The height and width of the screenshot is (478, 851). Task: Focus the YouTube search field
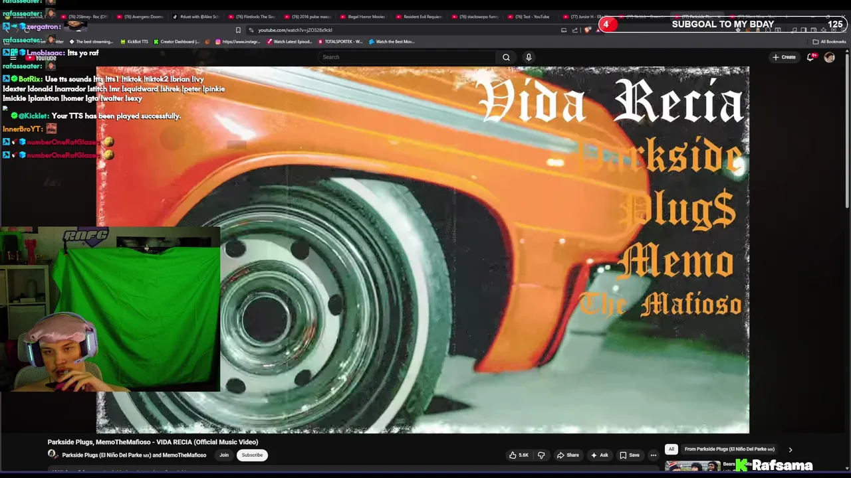(x=407, y=57)
